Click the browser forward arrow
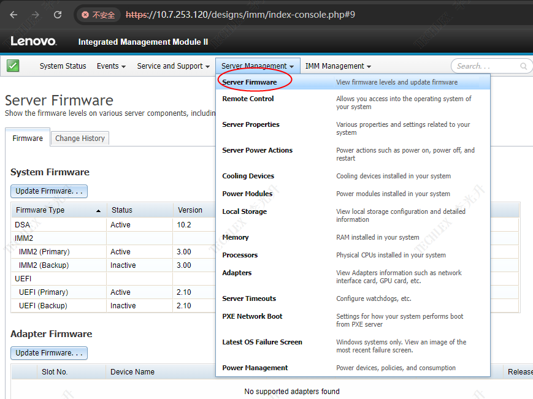 coord(36,15)
